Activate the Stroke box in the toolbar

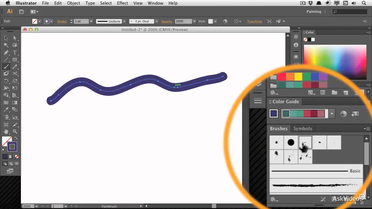[12, 147]
